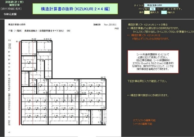Click the 17 page end number

pos(164,9)
